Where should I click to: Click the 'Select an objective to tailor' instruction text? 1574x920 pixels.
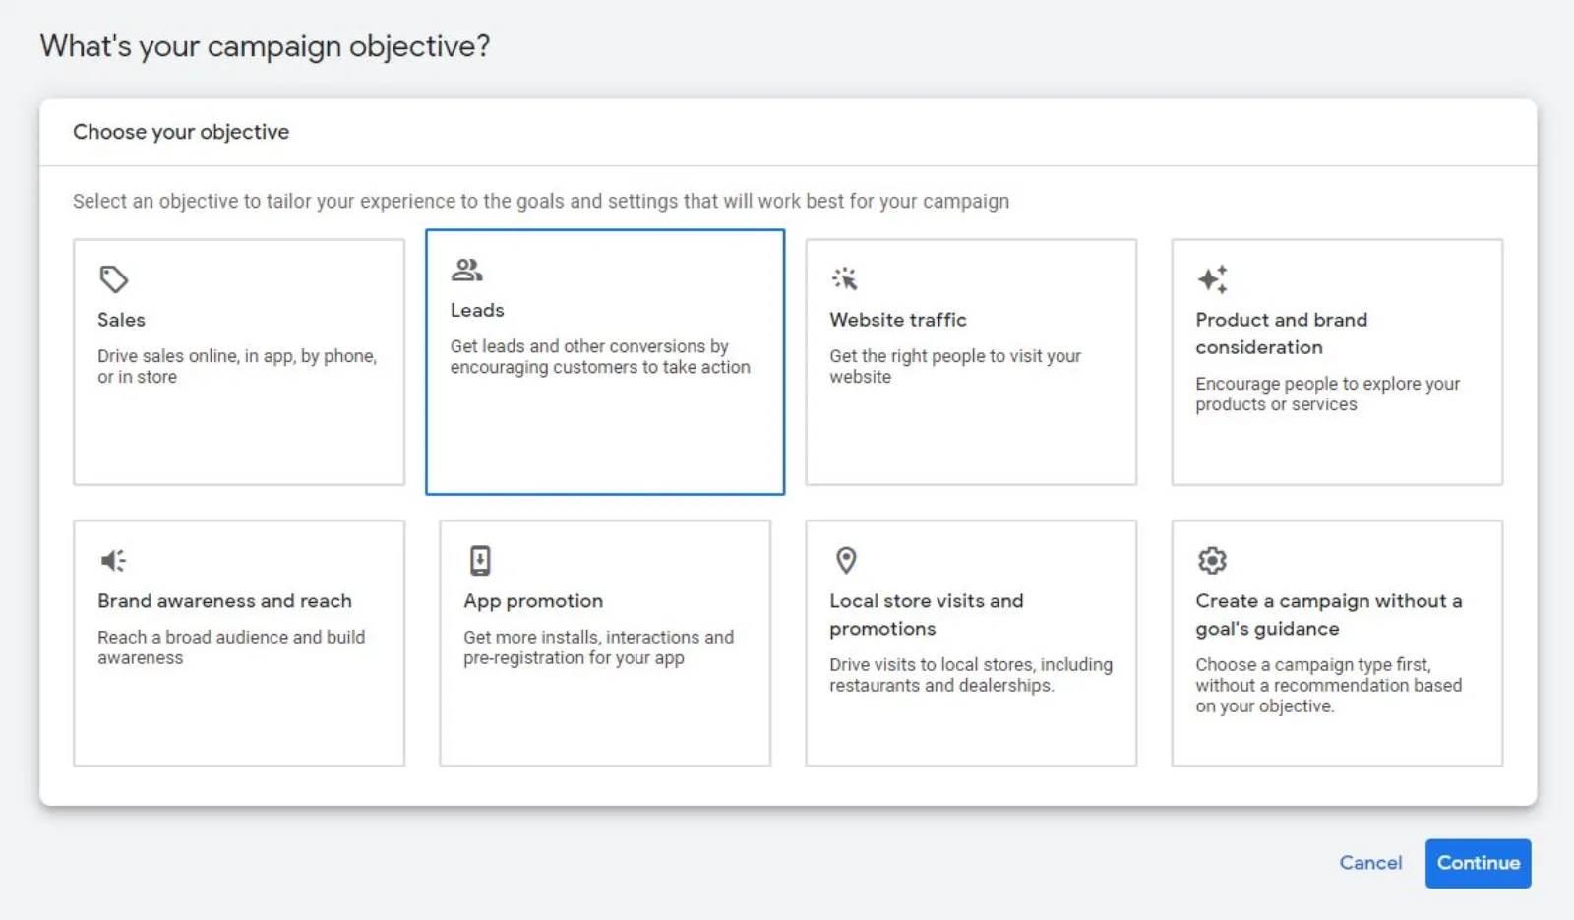[x=541, y=201]
